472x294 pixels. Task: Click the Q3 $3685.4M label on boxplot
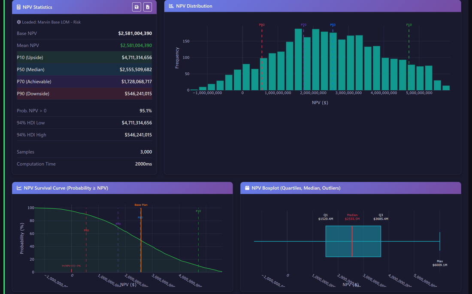point(381,217)
